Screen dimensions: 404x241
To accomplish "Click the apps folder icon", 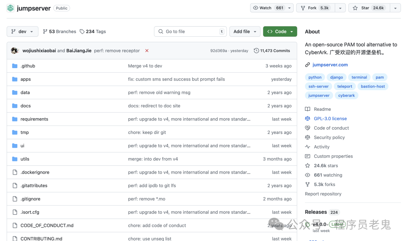I will 15,79.
